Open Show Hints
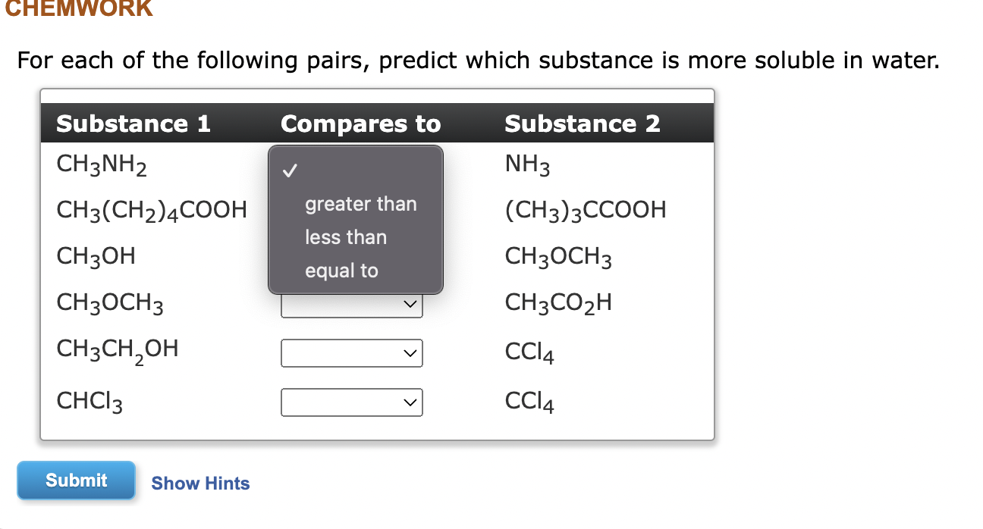 200,483
